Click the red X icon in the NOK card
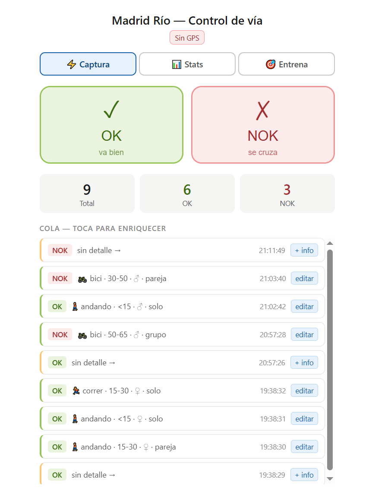The width and height of the screenshot is (369, 494). pos(262,110)
